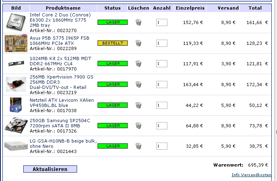Select total 128,23 € cell
The height and width of the screenshot is (181, 277).
coord(257,43)
